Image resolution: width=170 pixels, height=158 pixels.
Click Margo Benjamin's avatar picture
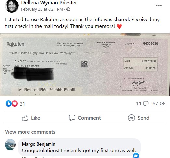10,145
